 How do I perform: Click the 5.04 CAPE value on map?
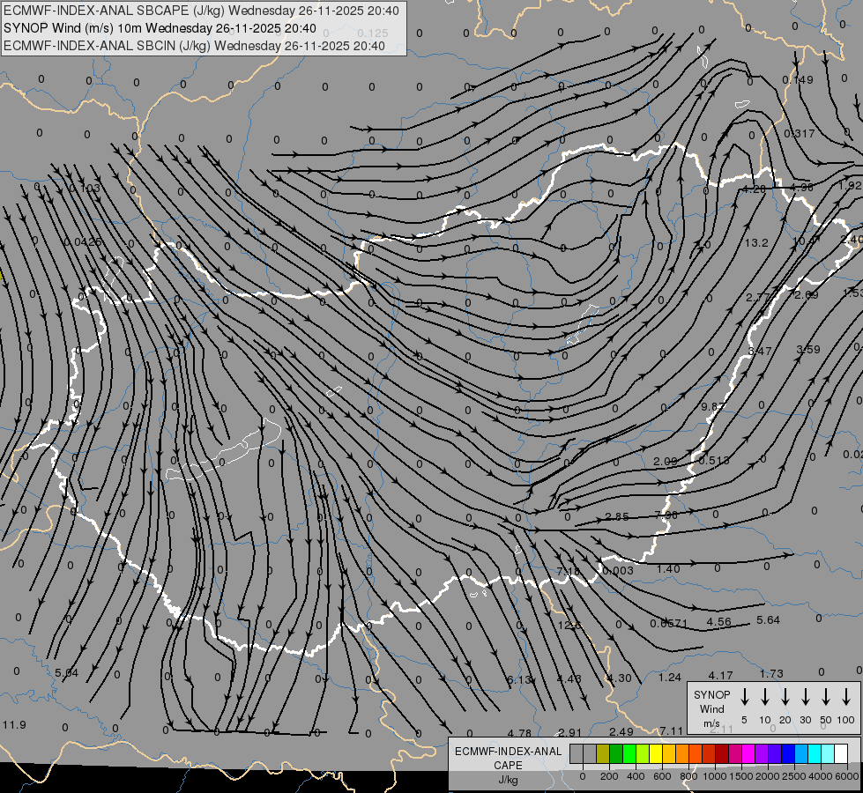click(x=67, y=672)
